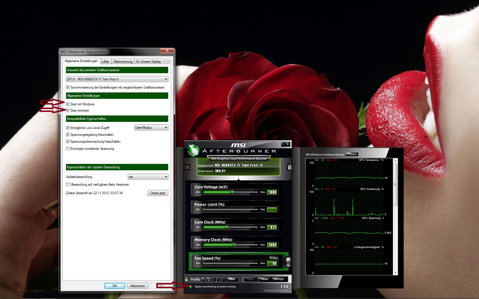Toggle Spannungsüberwachung freischalten checkbox
Screen dimensions: 479x299
pyautogui.click(x=68, y=142)
